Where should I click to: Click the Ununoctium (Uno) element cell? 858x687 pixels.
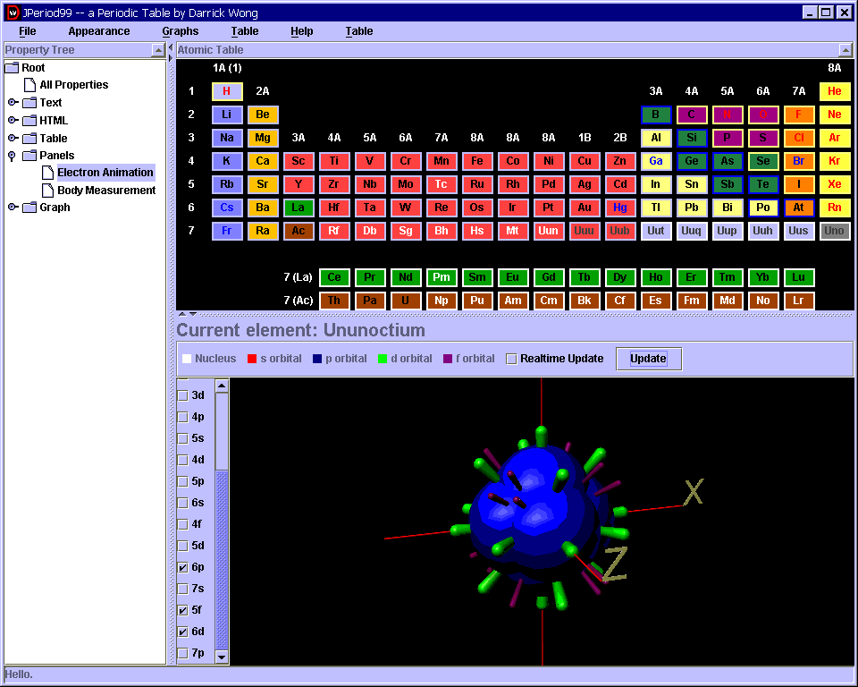pyautogui.click(x=834, y=231)
